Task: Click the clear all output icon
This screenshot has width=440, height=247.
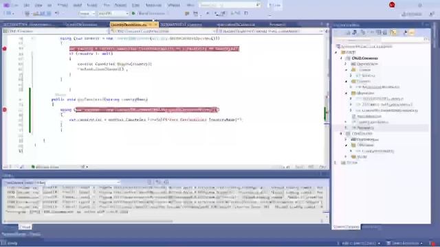Action: pyautogui.click(x=149, y=183)
